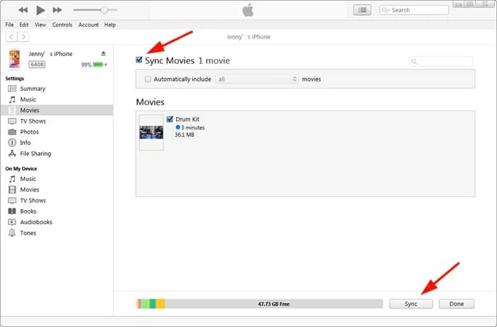This screenshot has width=497, height=327.
Task: Open the list view toolbar icon
Action: [x=362, y=10]
